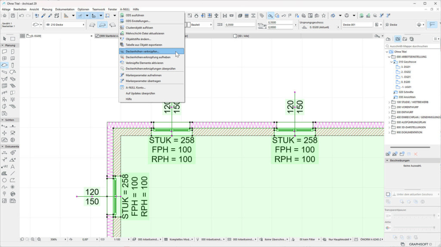The width and height of the screenshot is (441, 247).
Task: Click the ÖNORM A 6240-2 status option
Action: coord(371,239)
